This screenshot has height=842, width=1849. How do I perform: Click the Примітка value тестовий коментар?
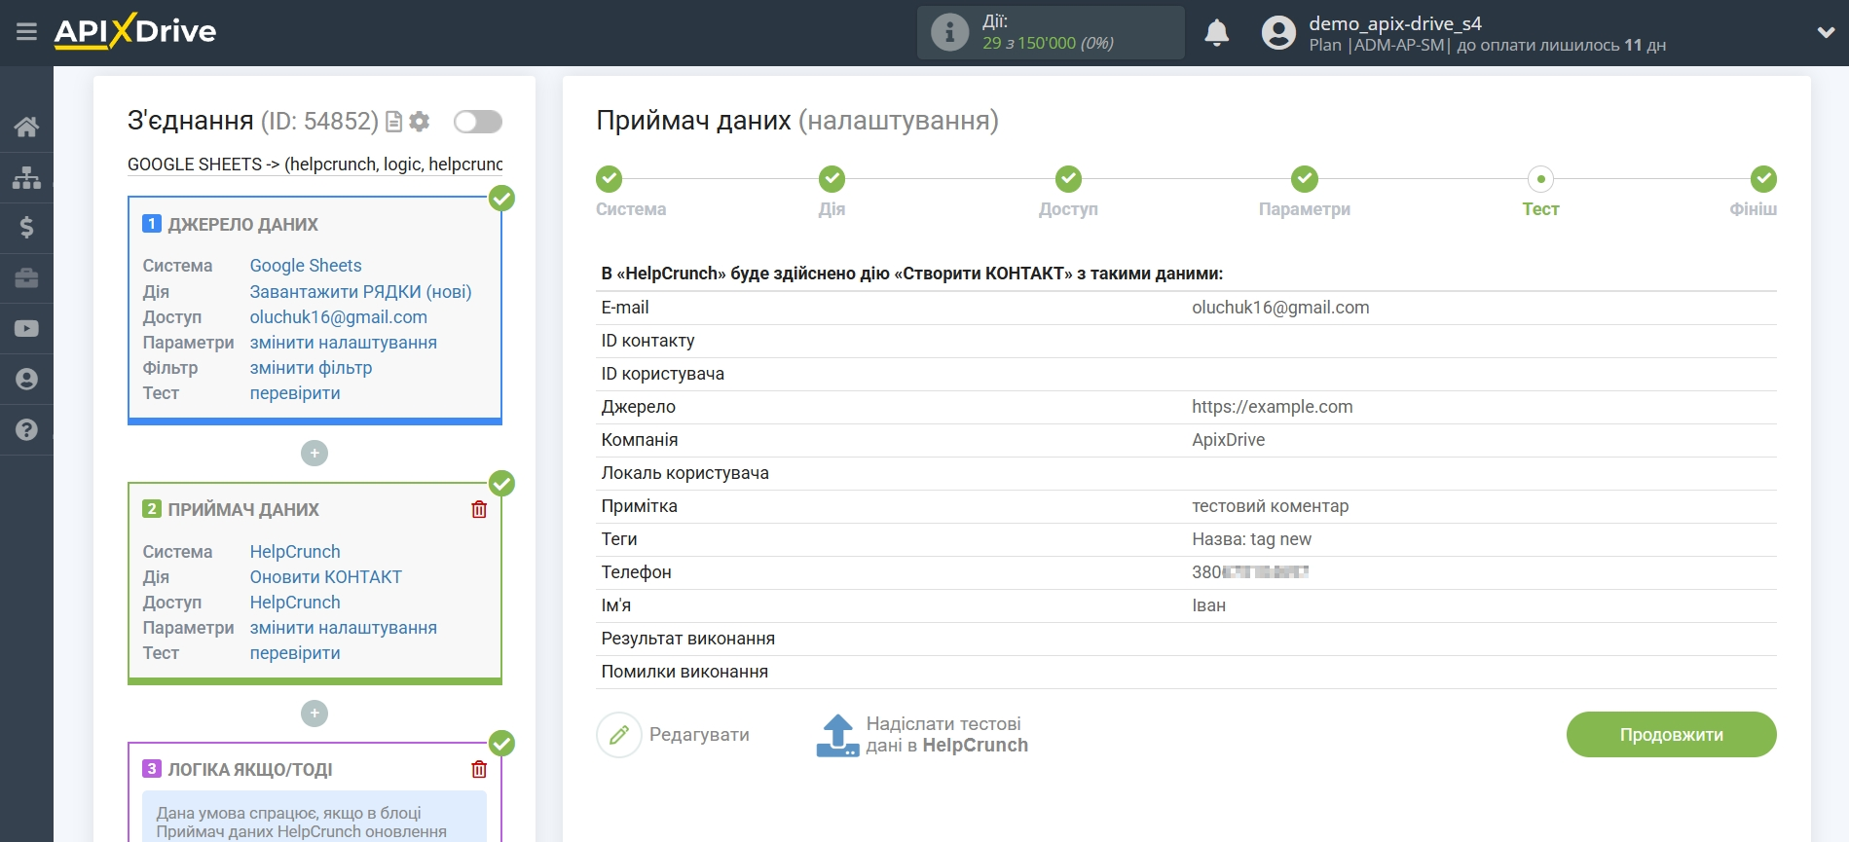click(x=1271, y=506)
